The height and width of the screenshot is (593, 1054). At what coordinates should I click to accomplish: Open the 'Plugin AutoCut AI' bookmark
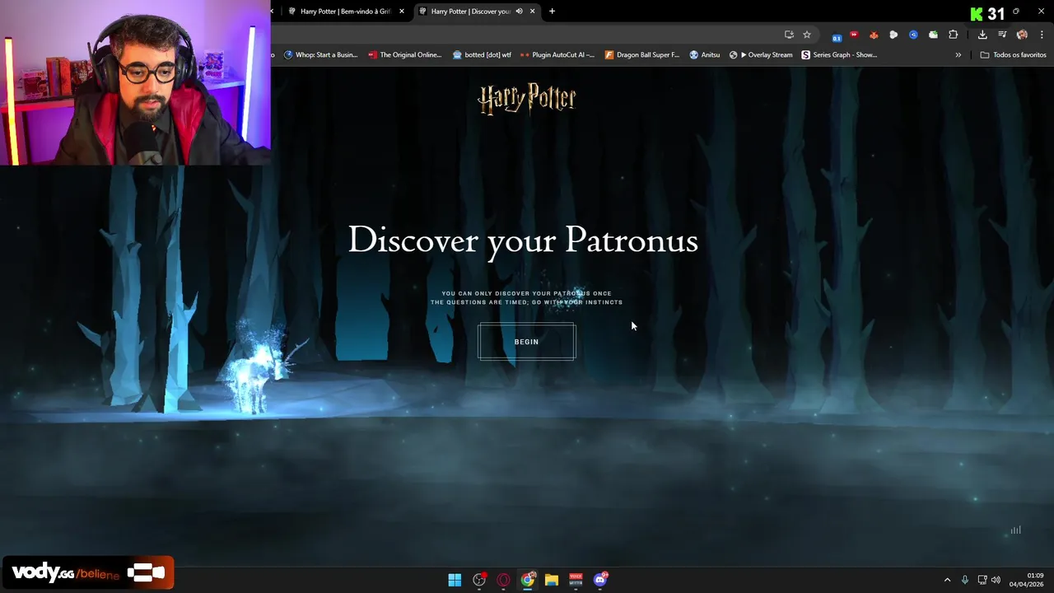[557, 55]
